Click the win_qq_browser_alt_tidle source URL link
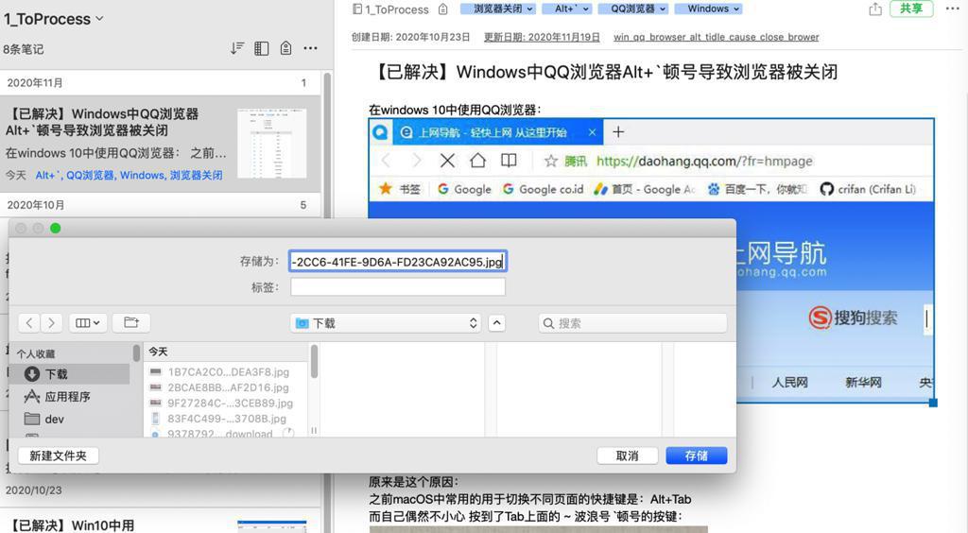The width and height of the screenshot is (968, 533). (x=717, y=37)
